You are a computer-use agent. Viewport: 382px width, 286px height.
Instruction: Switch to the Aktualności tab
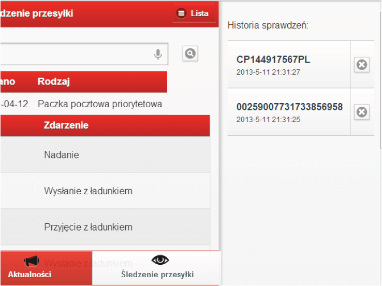46,268
